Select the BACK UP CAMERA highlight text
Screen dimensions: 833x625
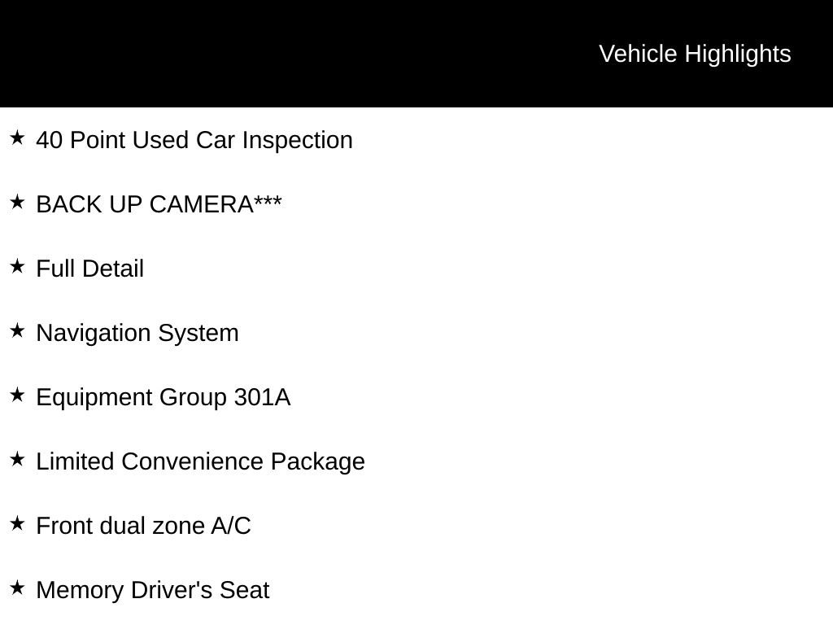pos(144,204)
